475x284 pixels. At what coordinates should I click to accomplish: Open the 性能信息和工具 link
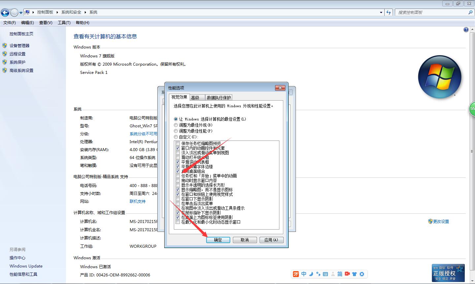point(23,274)
